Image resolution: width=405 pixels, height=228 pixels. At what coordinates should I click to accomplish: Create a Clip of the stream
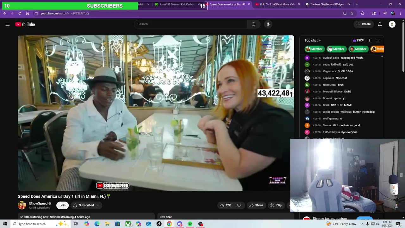point(276,205)
